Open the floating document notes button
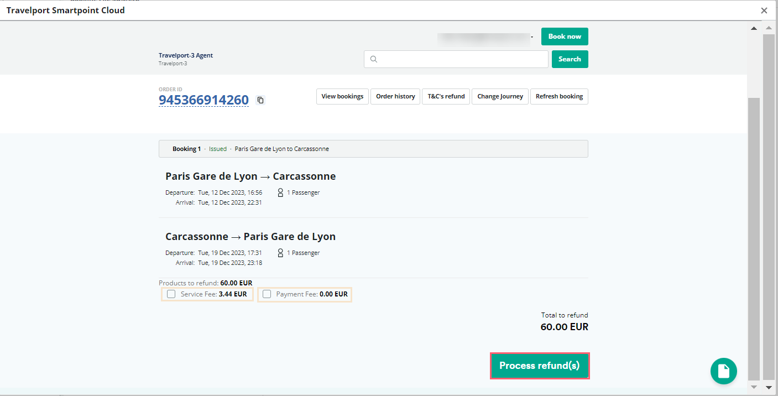The image size is (778, 396). pyautogui.click(x=723, y=371)
